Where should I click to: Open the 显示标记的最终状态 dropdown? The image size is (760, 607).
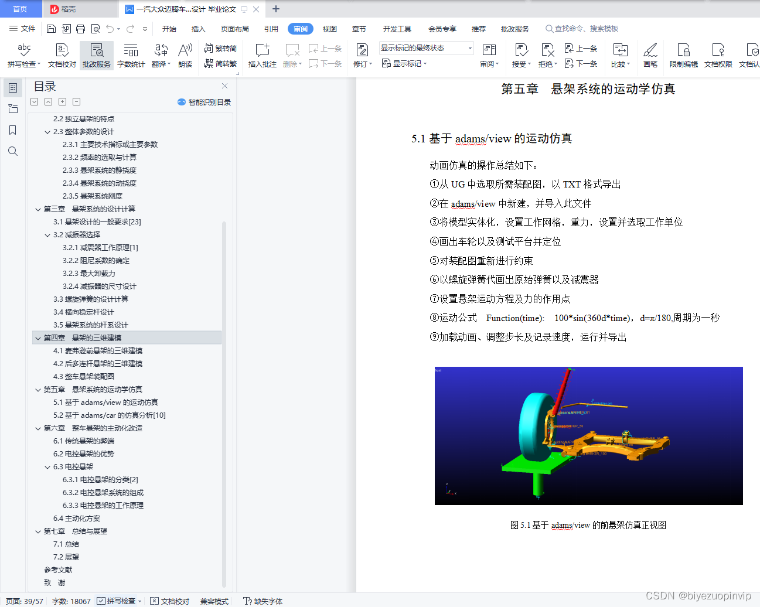426,48
